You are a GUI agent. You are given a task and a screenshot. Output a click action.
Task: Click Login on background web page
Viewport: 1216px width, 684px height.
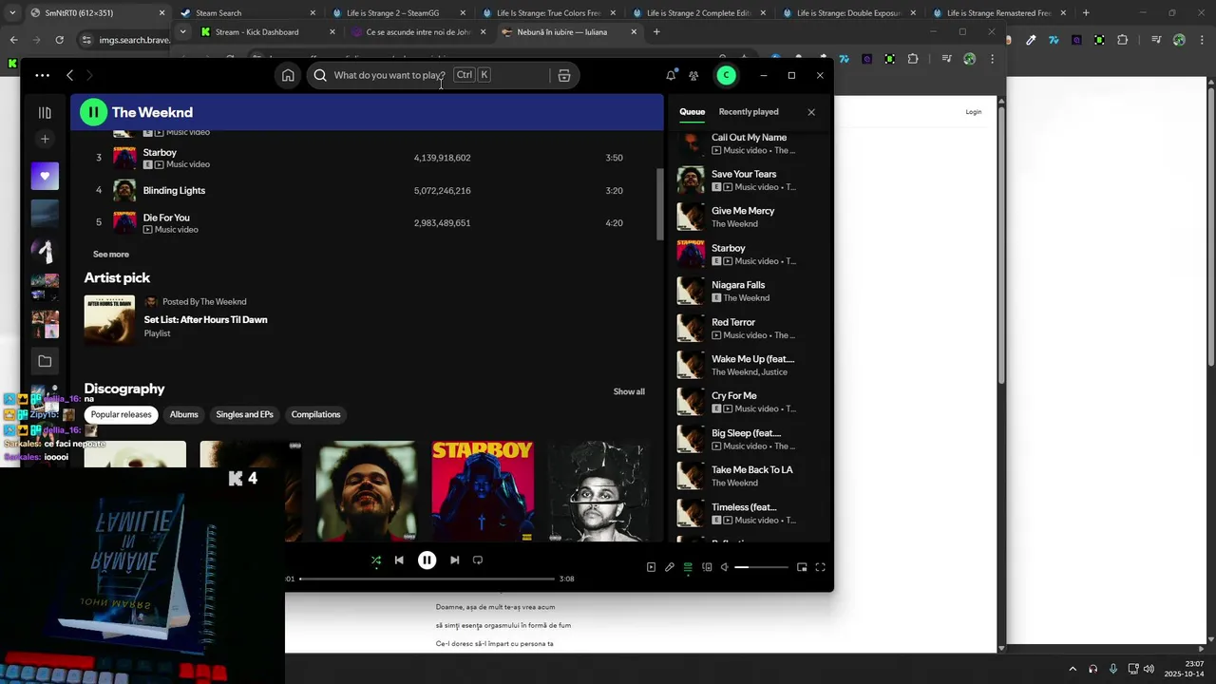click(x=974, y=112)
